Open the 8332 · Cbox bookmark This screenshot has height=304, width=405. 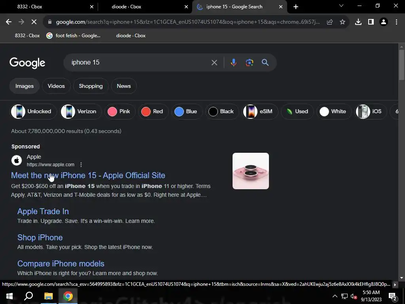[x=27, y=36]
